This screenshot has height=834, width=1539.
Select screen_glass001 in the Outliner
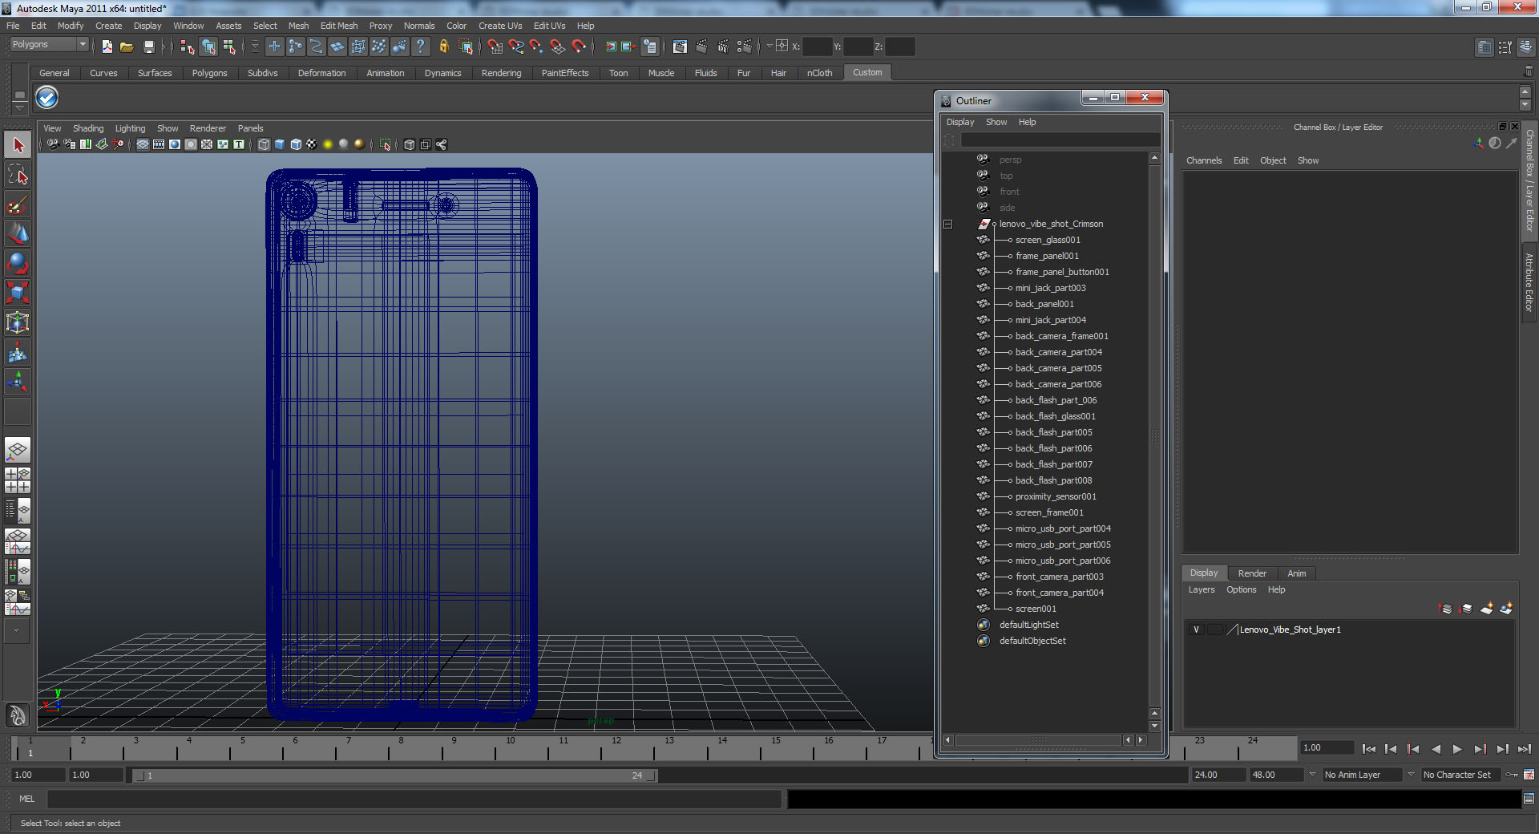point(1048,240)
